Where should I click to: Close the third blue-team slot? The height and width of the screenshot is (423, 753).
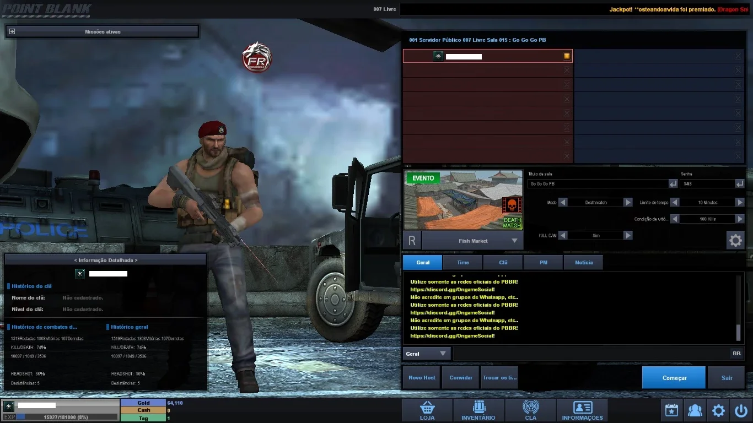(738, 85)
